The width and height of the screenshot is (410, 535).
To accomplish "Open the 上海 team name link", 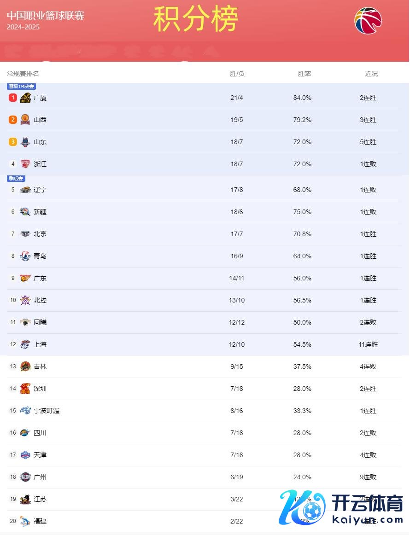I will pyautogui.click(x=40, y=344).
